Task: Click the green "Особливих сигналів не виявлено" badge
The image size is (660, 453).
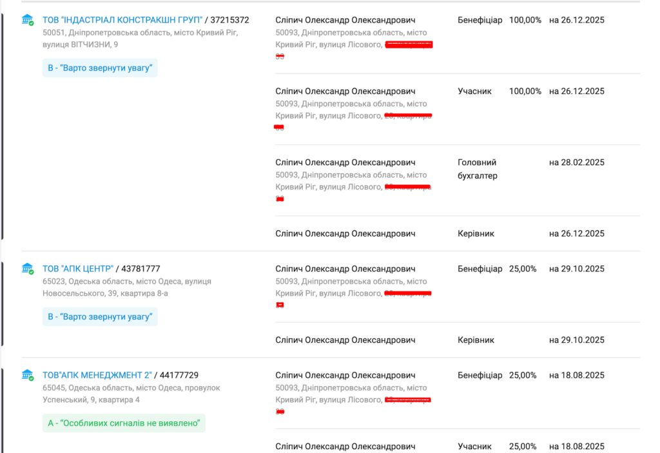Action: pyautogui.click(x=124, y=423)
